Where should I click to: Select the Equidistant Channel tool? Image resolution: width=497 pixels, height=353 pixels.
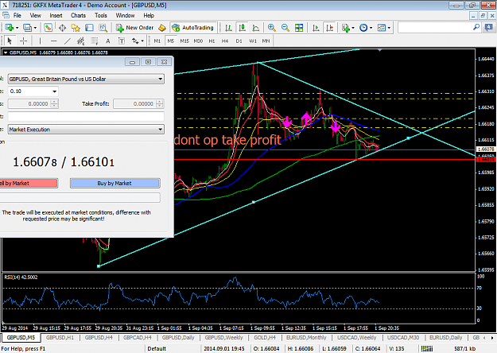pos(81,41)
